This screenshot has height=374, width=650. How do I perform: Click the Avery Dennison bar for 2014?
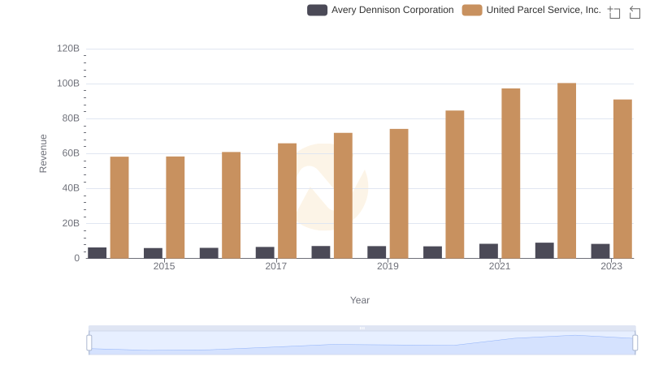[97, 253]
